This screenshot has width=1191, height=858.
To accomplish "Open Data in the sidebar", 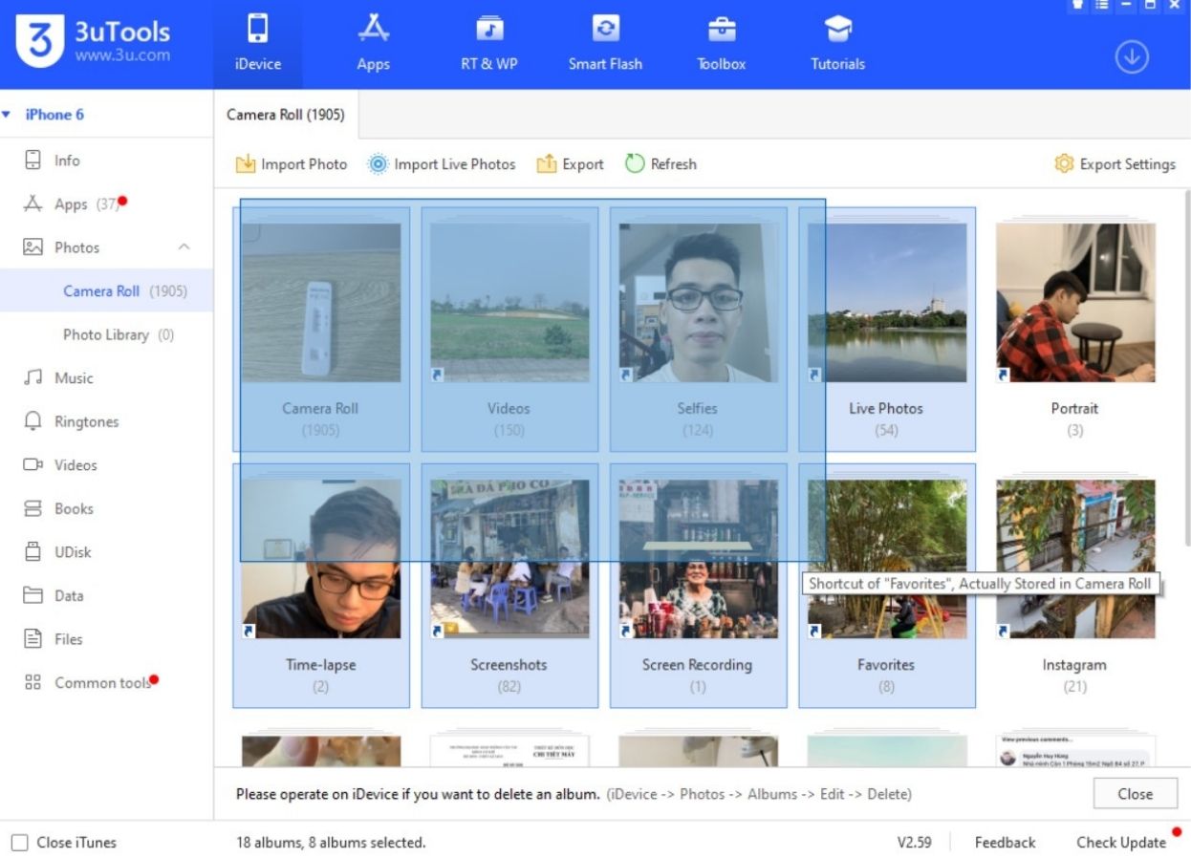I will click(106, 595).
